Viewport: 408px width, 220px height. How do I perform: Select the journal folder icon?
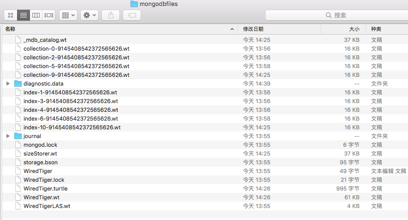pos(18,136)
